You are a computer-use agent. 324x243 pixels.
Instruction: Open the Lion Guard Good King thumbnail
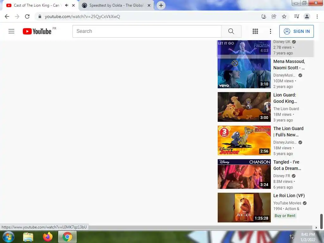(244, 107)
